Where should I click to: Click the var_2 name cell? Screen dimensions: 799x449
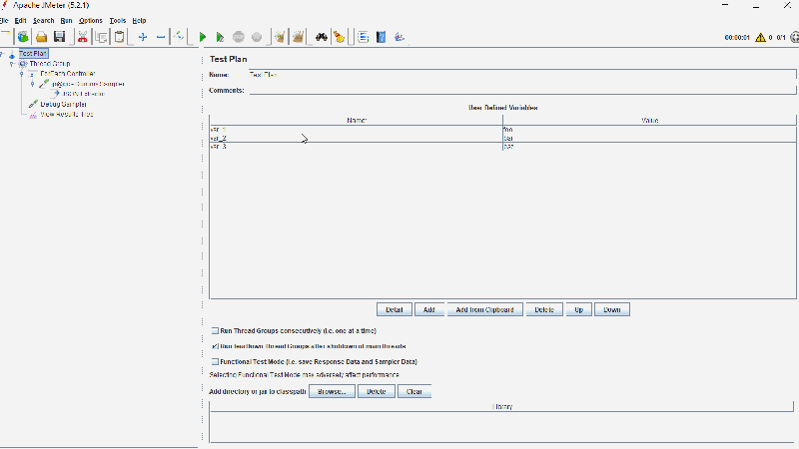tap(357, 138)
